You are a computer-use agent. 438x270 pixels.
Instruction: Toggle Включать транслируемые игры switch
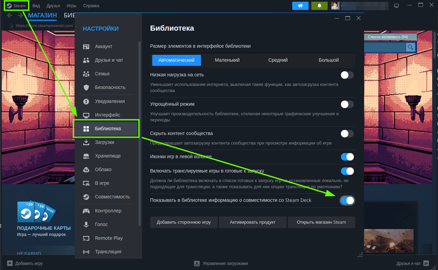(347, 171)
